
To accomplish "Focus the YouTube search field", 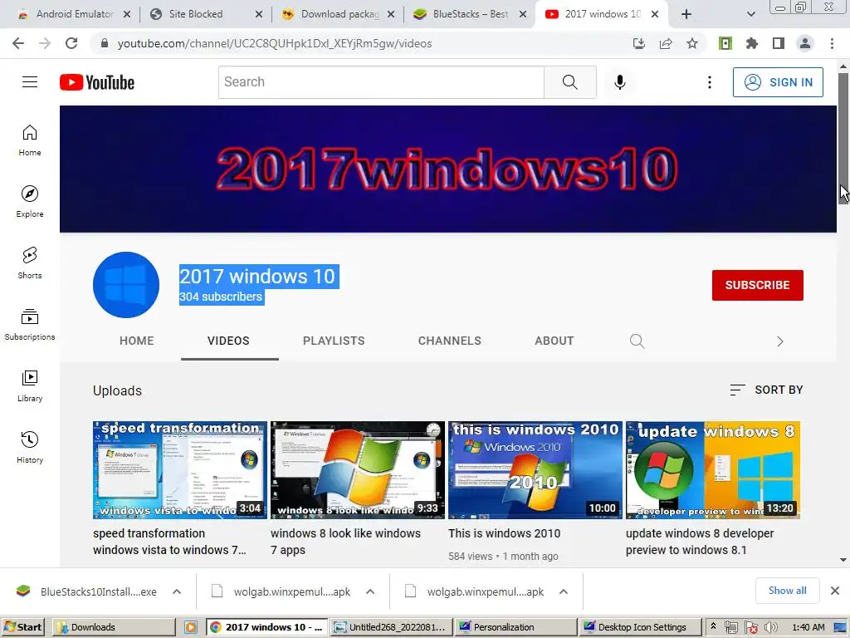I will pos(381,82).
